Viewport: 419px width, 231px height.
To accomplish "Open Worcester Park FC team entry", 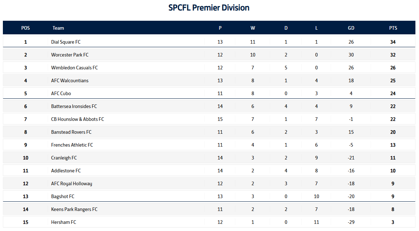I will pyautogui.click(x=70, y=55).
